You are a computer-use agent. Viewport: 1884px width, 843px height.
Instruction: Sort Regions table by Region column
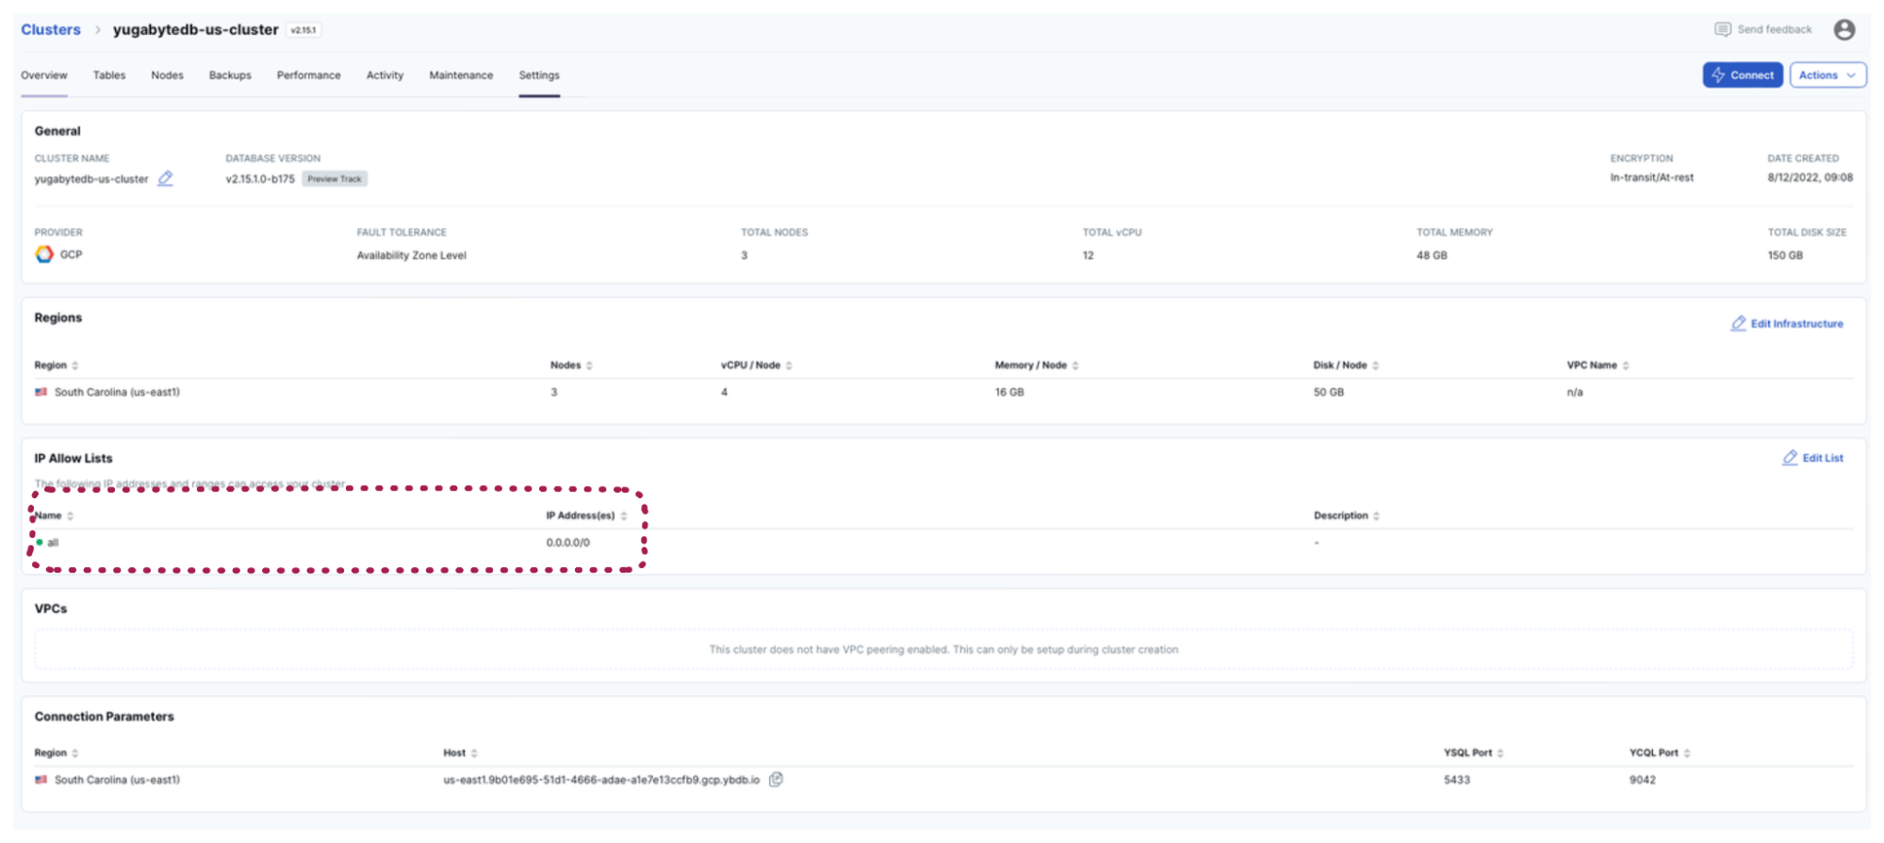coord(75,365)
